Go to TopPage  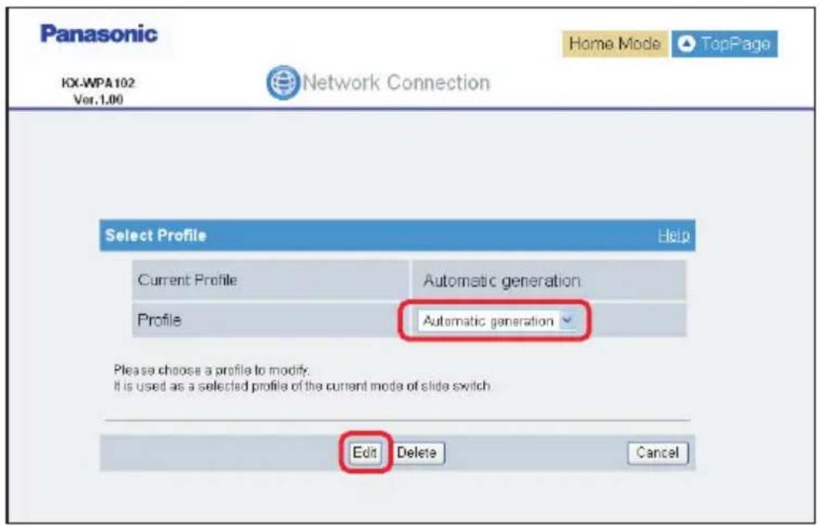[x=724, y=43]
